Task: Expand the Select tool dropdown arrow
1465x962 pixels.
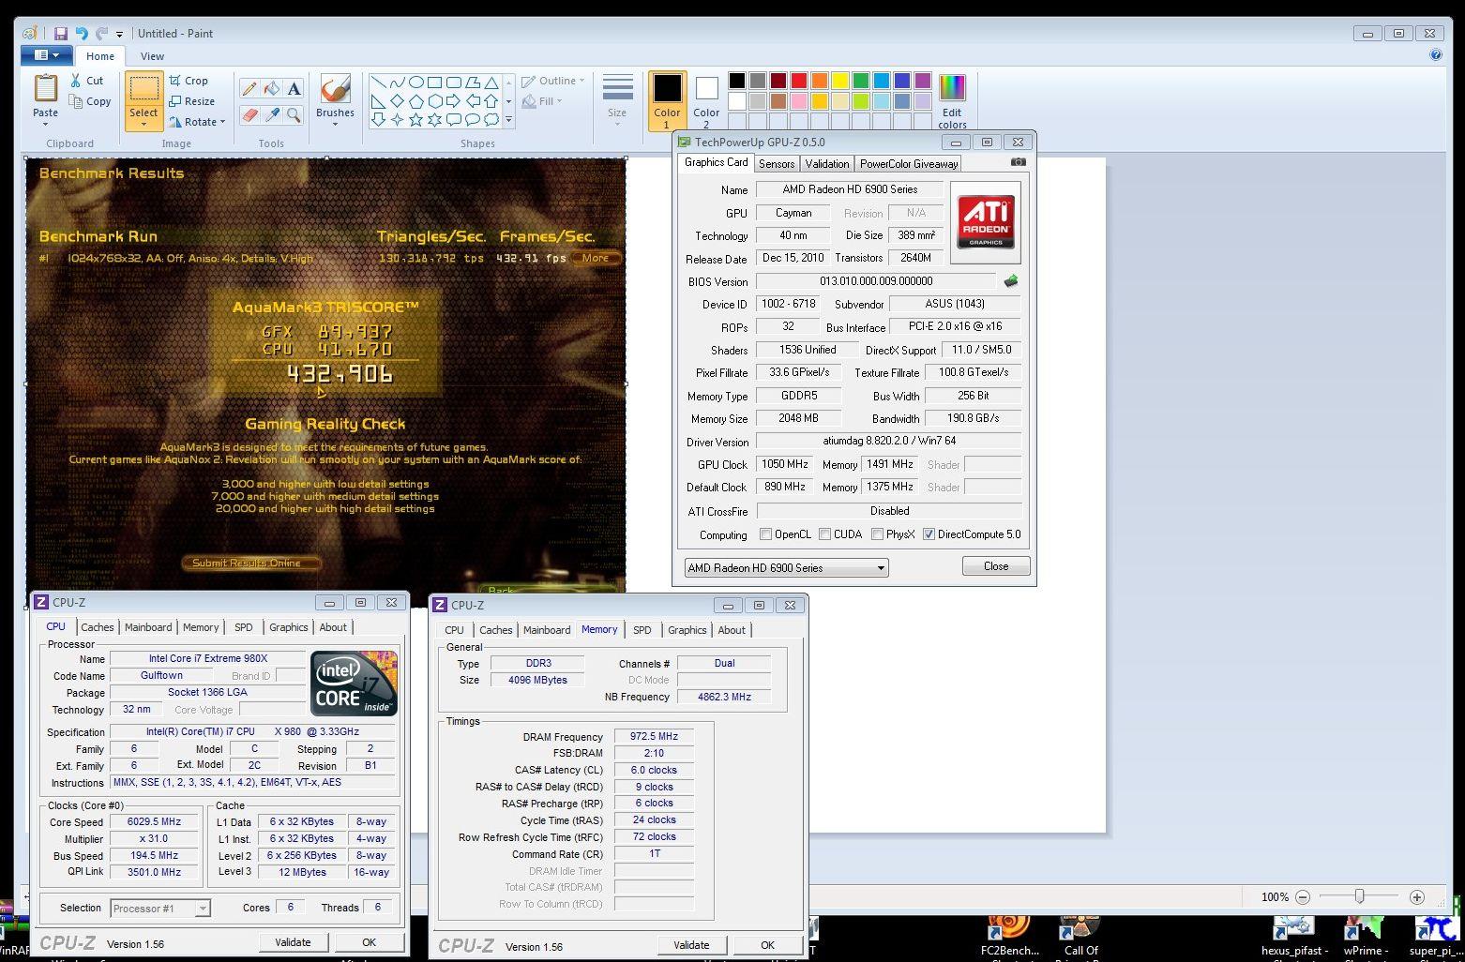Action: [x=143, y=124]
